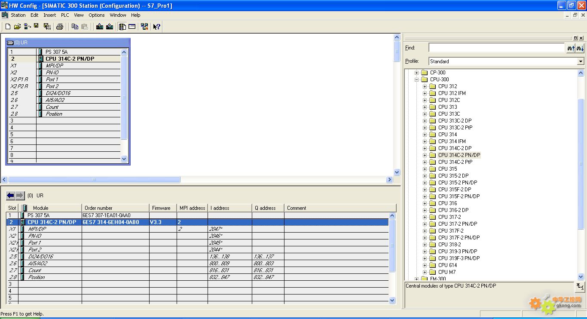Expand the CP-300 tree node
This screenshot has width=587, height=319.
pyautogui.click(x=416, y=73)
